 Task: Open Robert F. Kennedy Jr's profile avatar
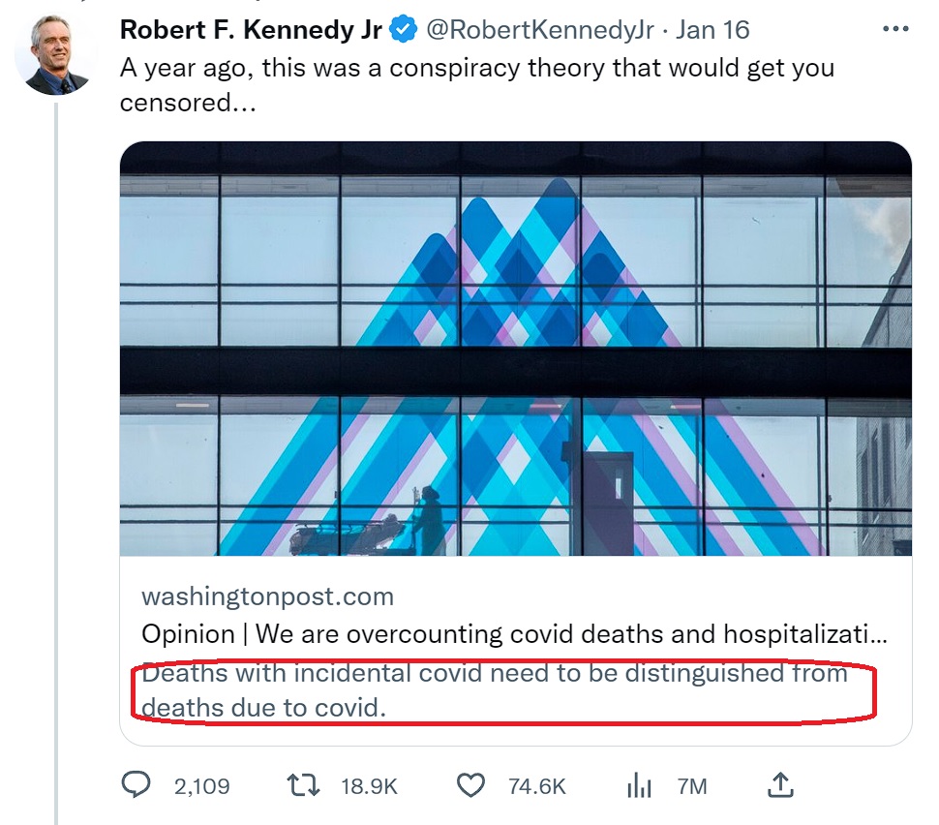pyautogui.click(x=55, y=55)
